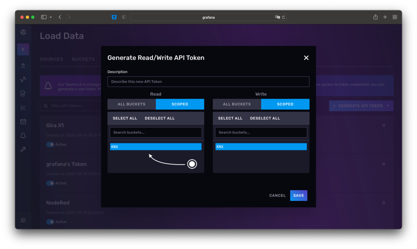
Task: Open Notebooks pencil icon in sidebar
Action: tap(23, 93)
